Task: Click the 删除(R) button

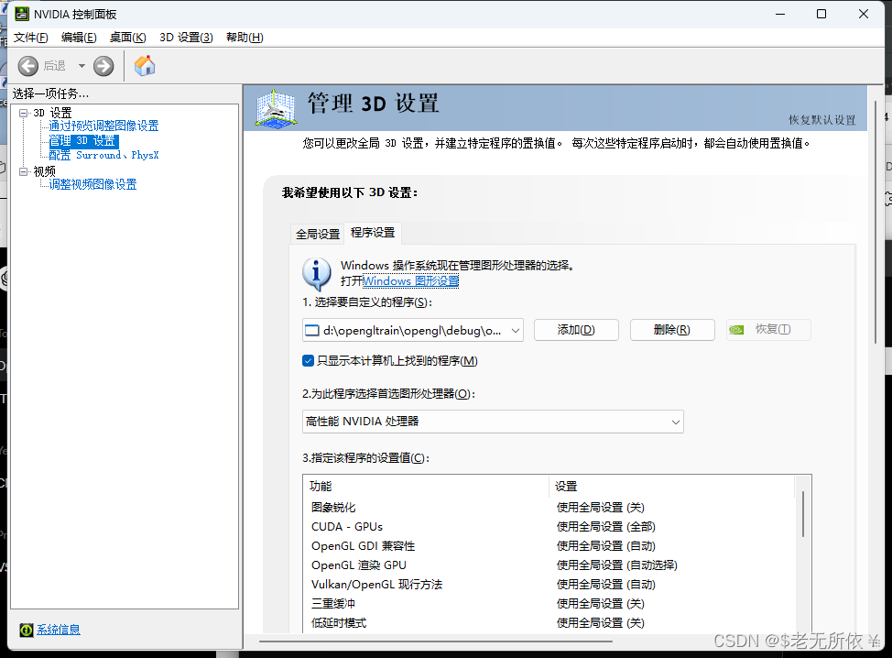Action: 672,330
